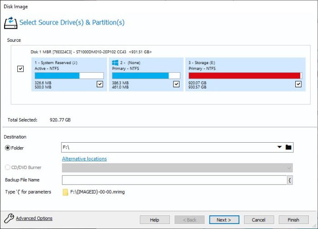Screen dimensions: 318x229
Task: Toggle the whole Disk 1 checkbox
Action: pyautogui.click(x=20, y=69)
